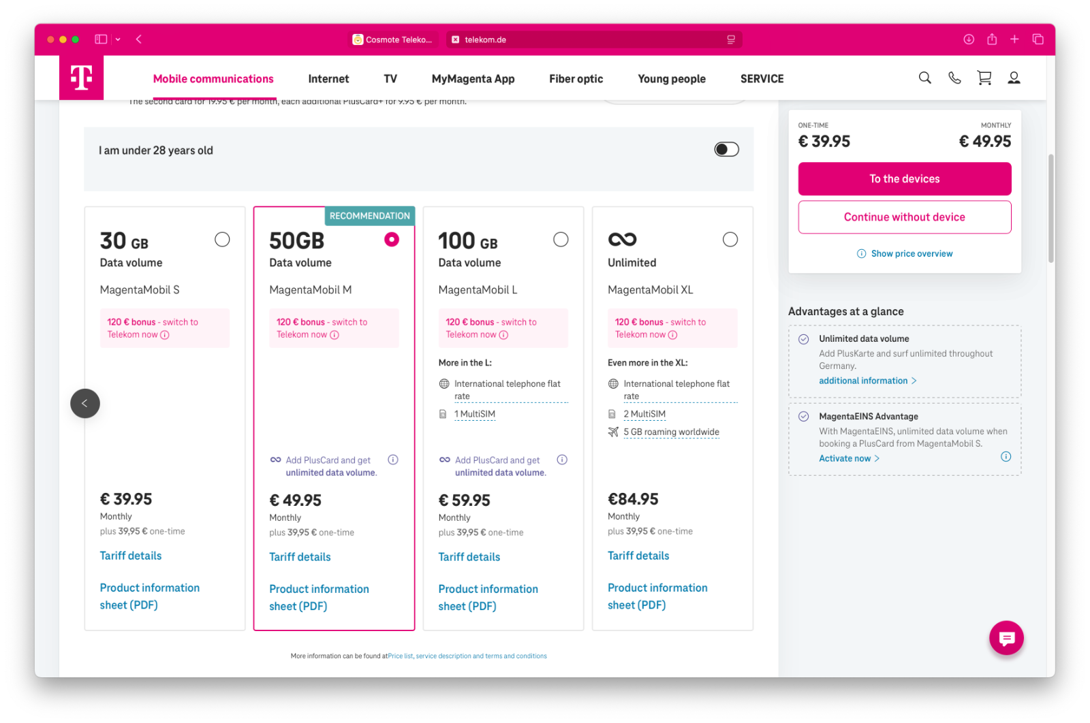Select the 100 GB MagentaMobil L radio
The image size is (1090, 723).
point(561,240)
